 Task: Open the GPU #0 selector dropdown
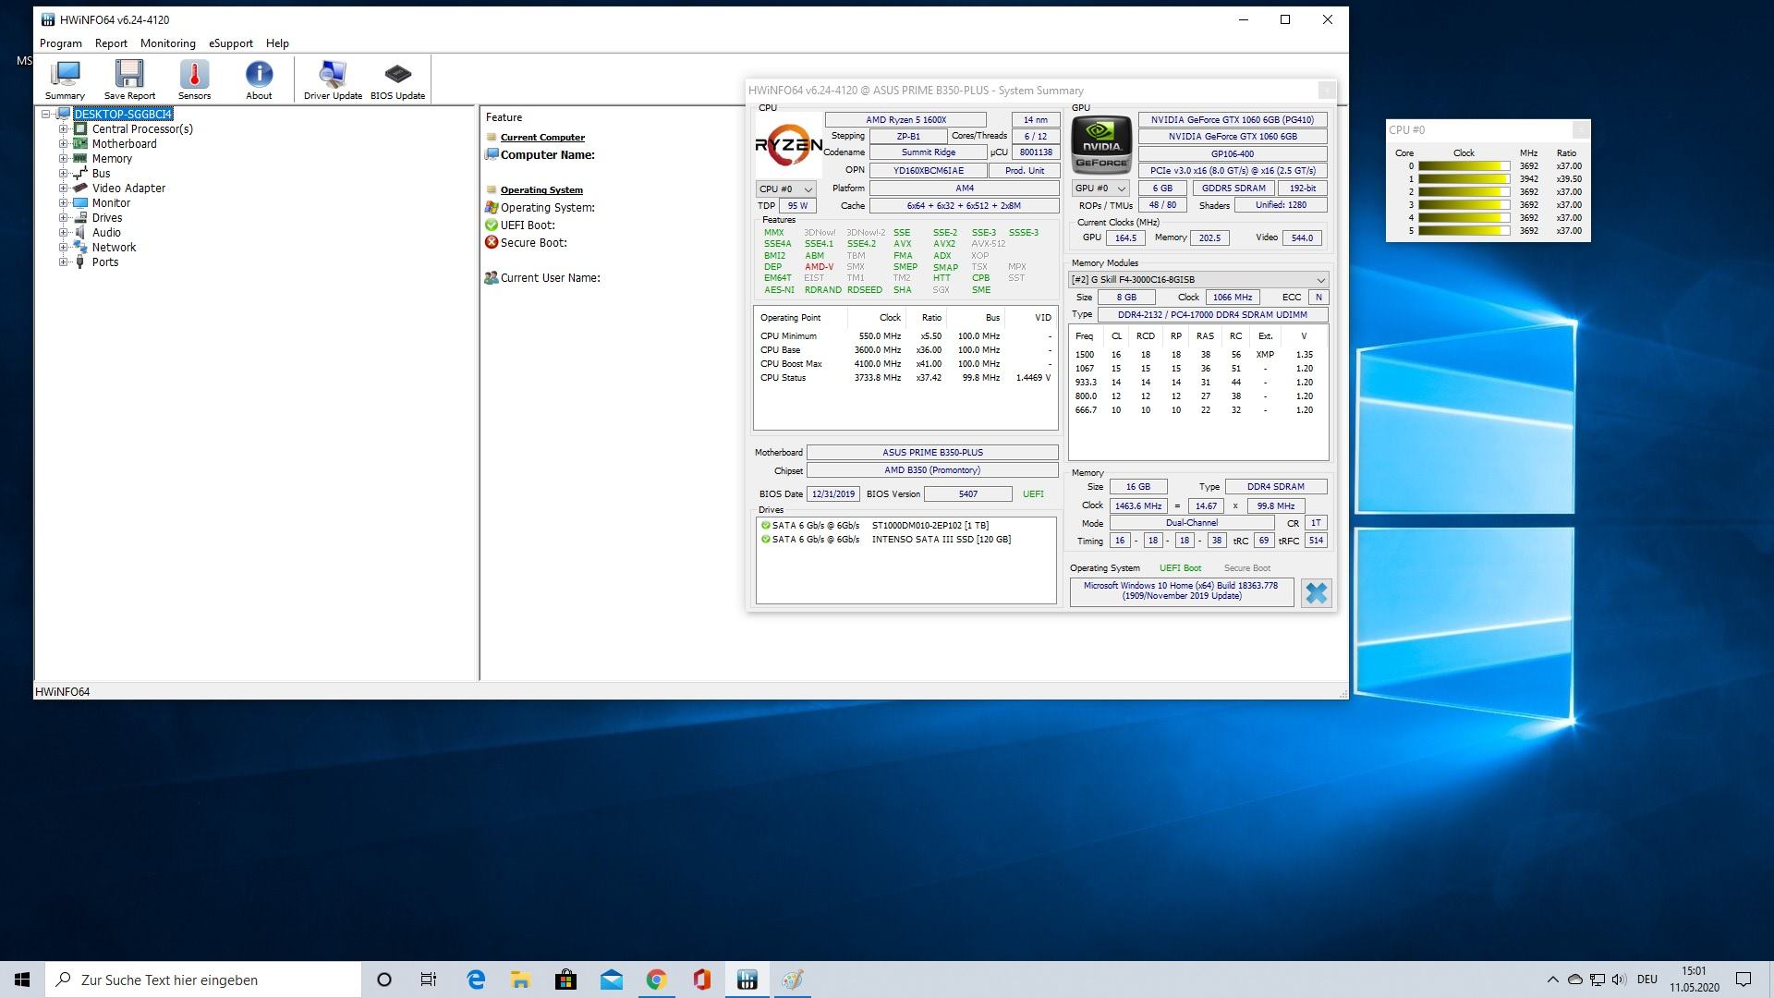click(1100, 189)
